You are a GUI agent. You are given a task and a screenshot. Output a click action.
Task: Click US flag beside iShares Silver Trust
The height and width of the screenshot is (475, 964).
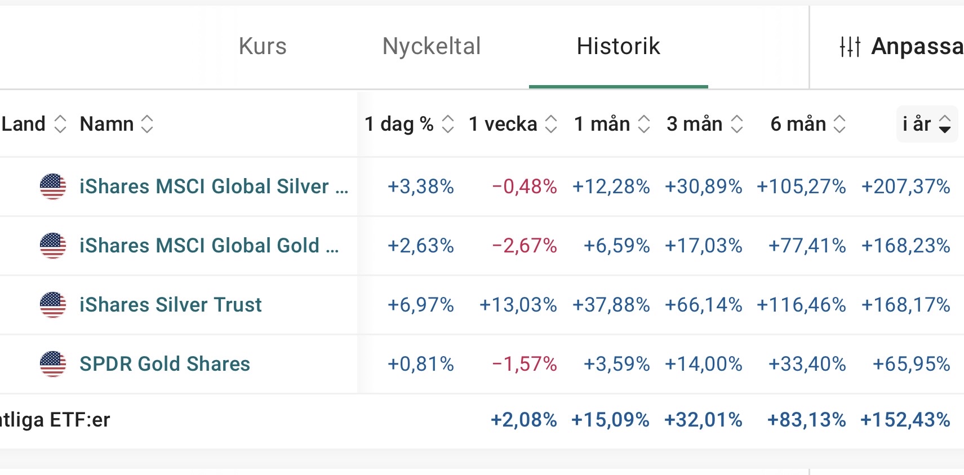[x=53, y=305]
